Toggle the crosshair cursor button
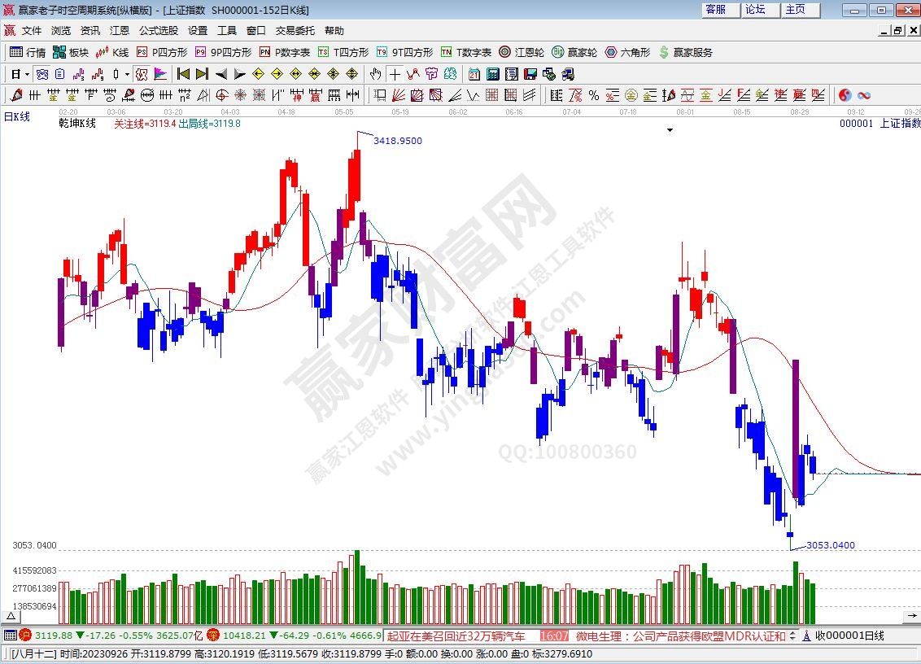Viewport: 921px width, 664px height. coord(394,74)
